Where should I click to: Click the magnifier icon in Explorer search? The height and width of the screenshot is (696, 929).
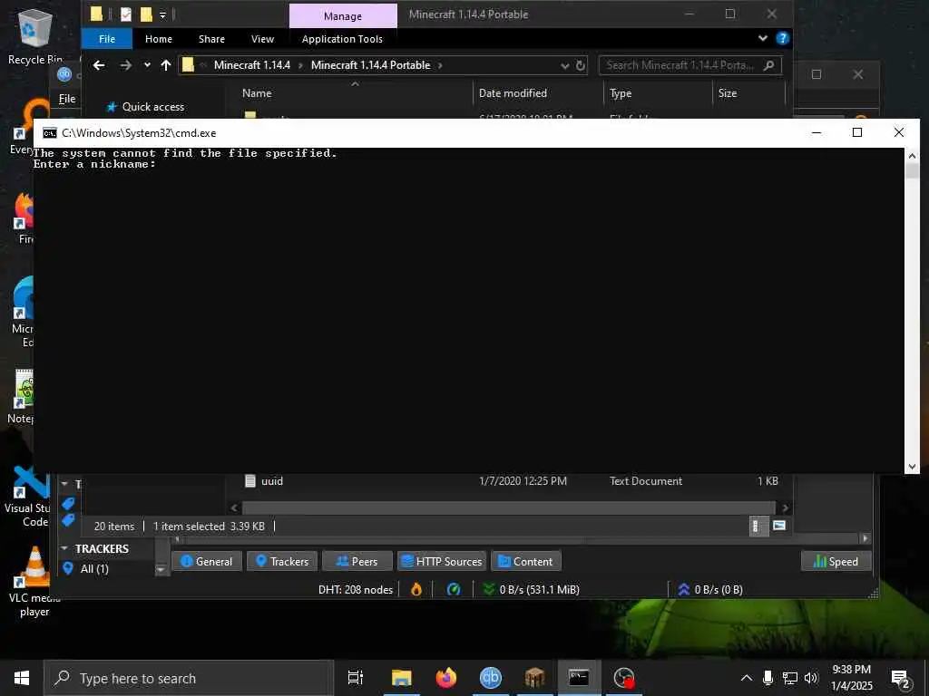[x=768, y=65]
